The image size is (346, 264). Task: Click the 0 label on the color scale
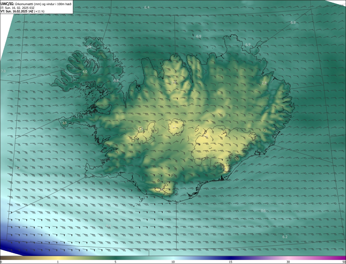pos(1,262)
